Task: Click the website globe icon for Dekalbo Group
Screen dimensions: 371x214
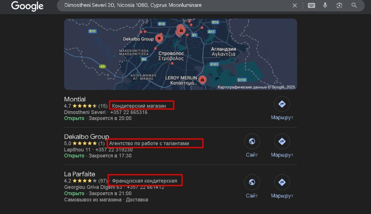Action: pyautogui.click(x=252, y=141)
